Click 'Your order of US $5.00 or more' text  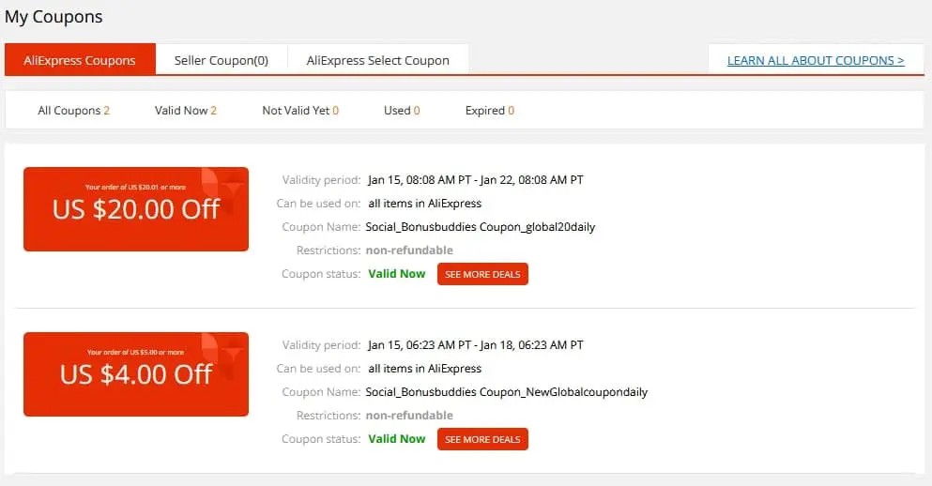click(x=135, y=353)
